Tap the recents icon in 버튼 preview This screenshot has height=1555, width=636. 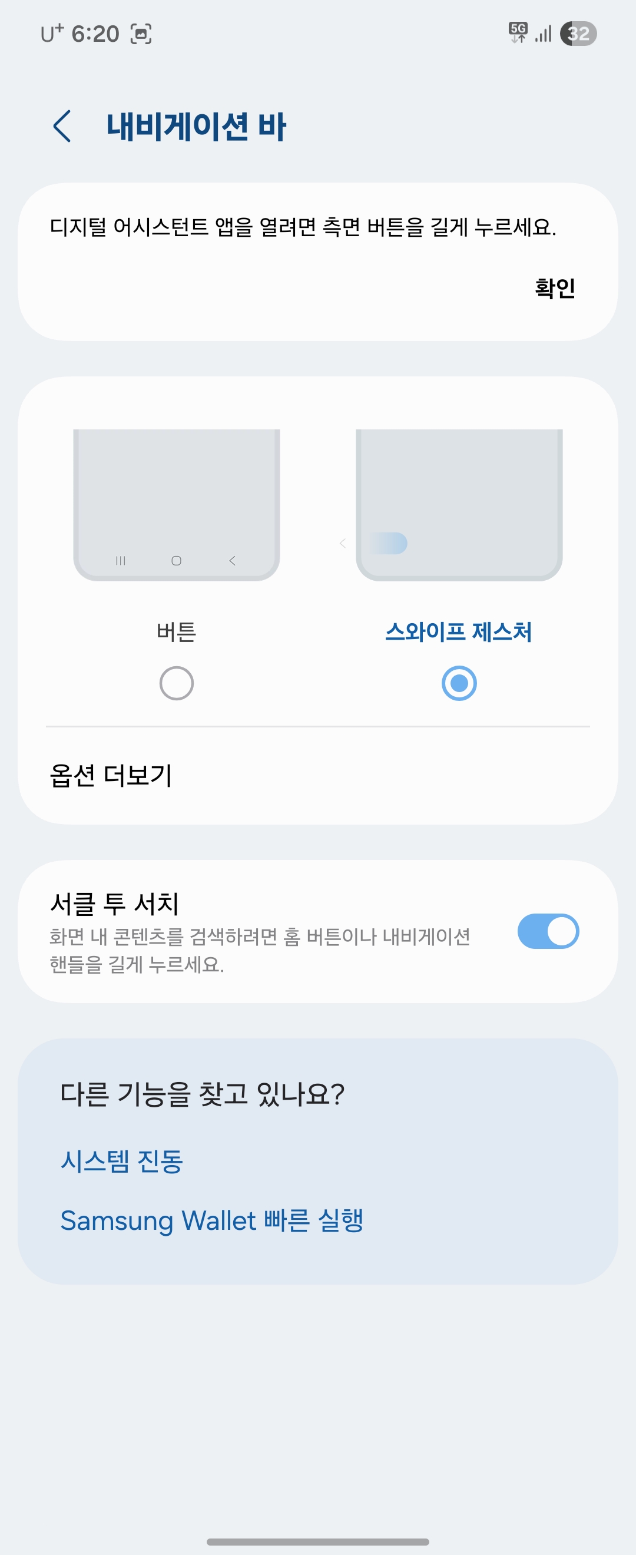(x=121, y=561)
